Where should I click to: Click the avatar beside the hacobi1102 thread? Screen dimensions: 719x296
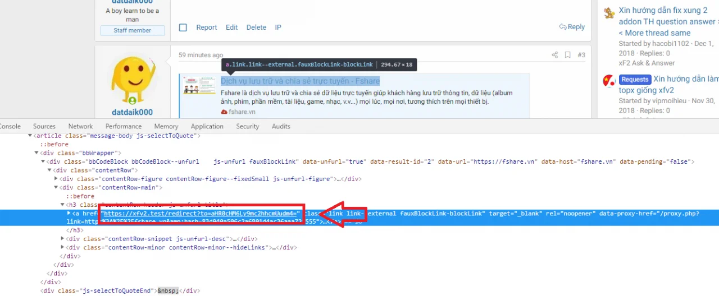tap(609, 13)
